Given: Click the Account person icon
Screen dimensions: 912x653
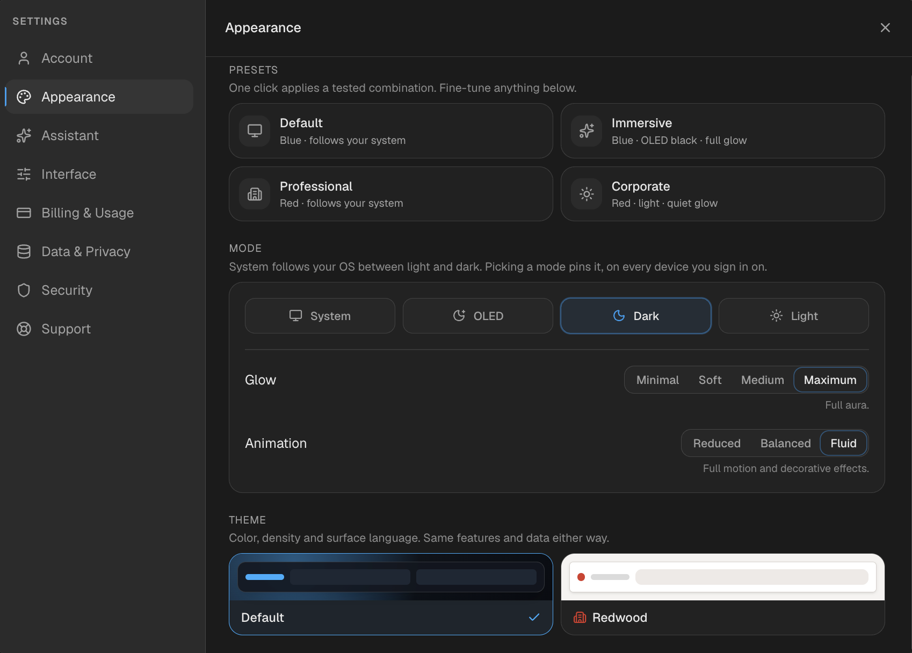Looking at the screenshot, I should (24, 58).
